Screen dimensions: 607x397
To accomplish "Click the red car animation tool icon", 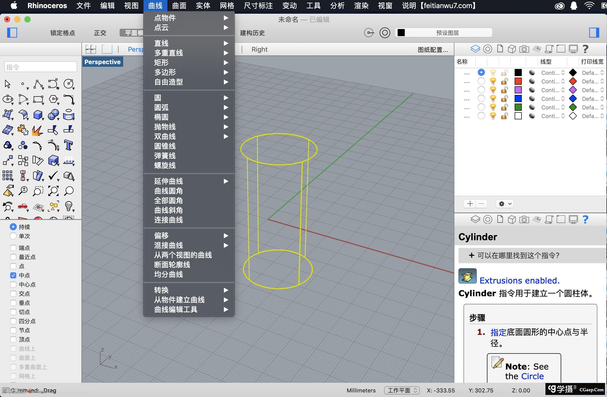I will 23,207.
